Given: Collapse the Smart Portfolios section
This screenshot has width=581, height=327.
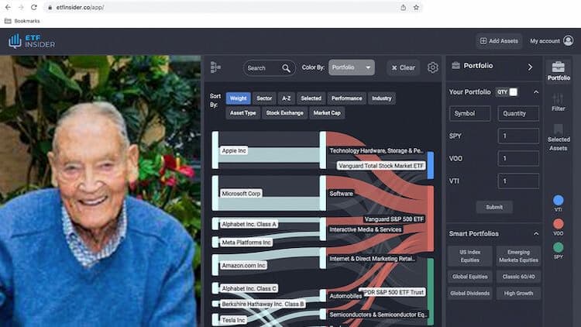Looking at the screenshot, I should coord(536,233).
